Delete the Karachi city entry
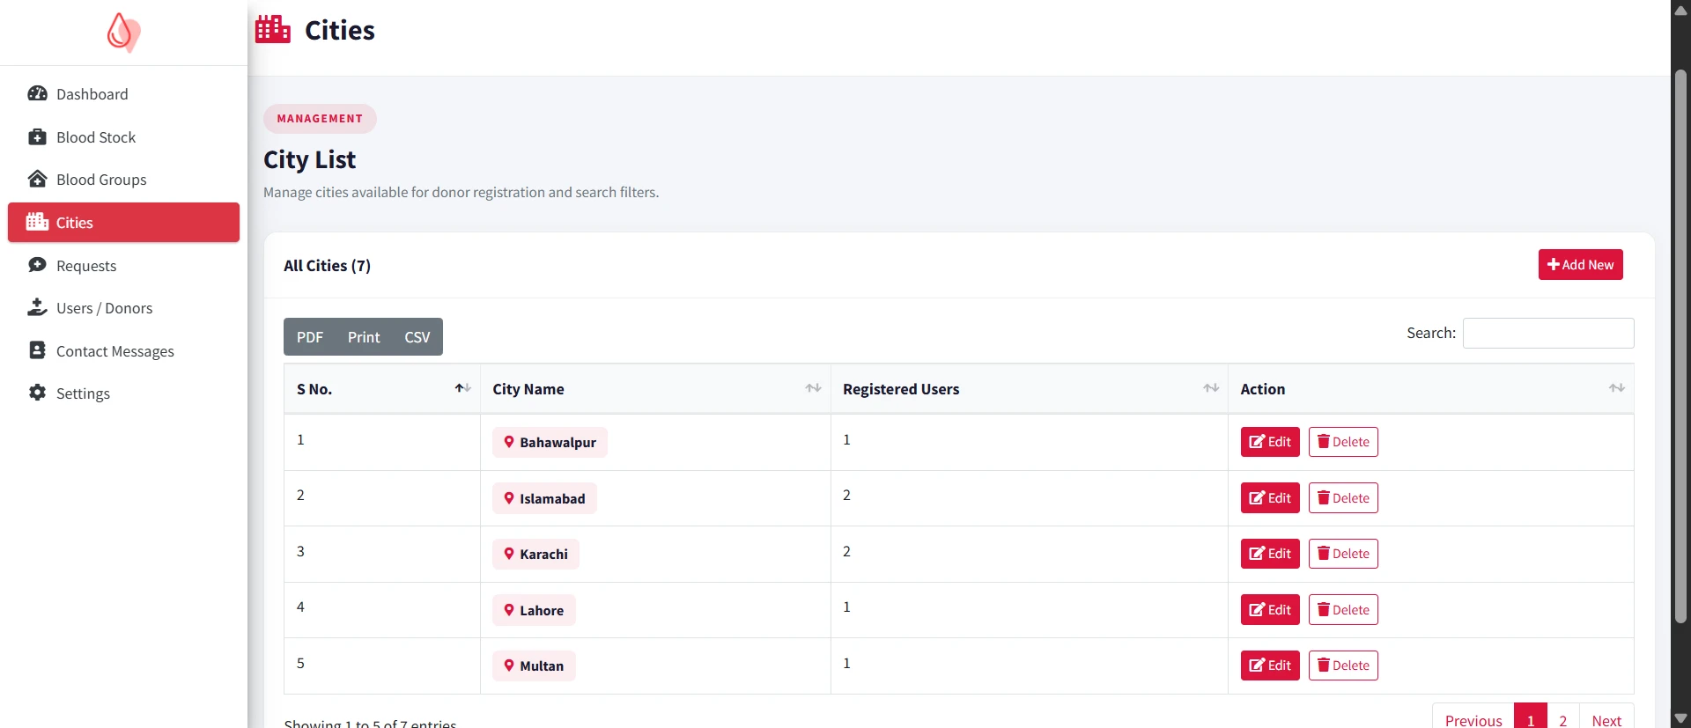The width and height of the screenshot is (1691, 728). [x=1343, y=554]
